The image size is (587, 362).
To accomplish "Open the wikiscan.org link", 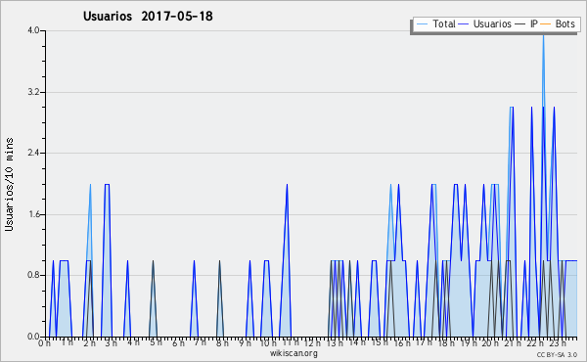I will pos(293,353).
